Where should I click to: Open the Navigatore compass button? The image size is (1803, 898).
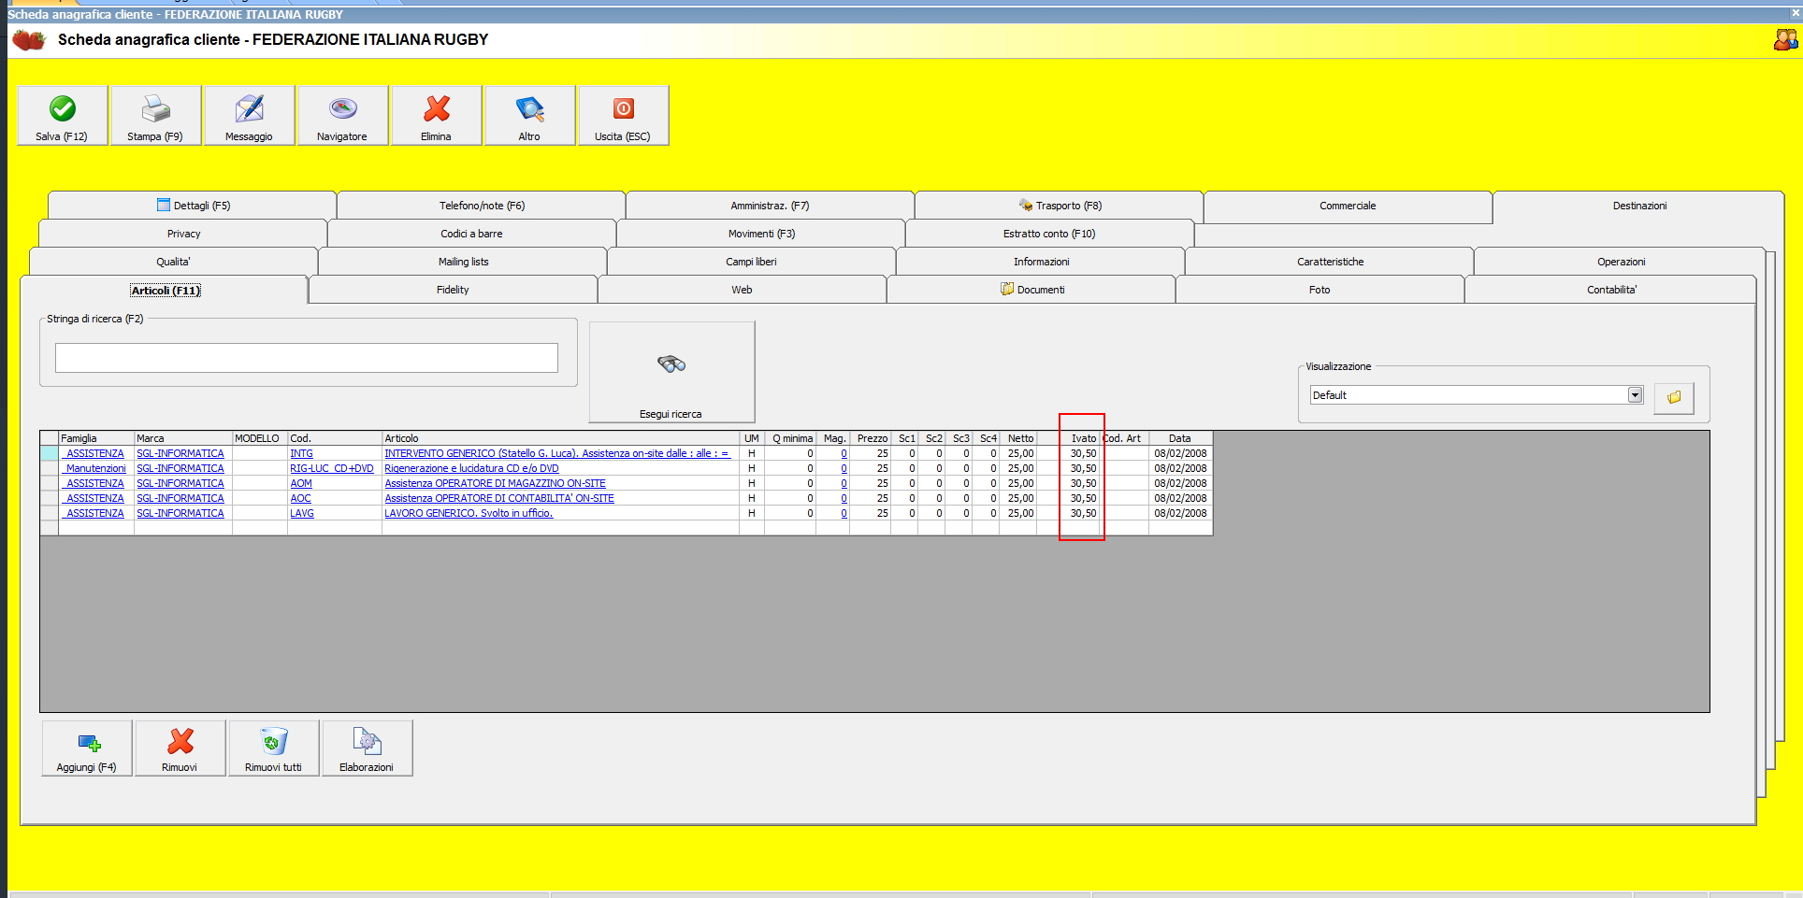[x=343, y=116]
